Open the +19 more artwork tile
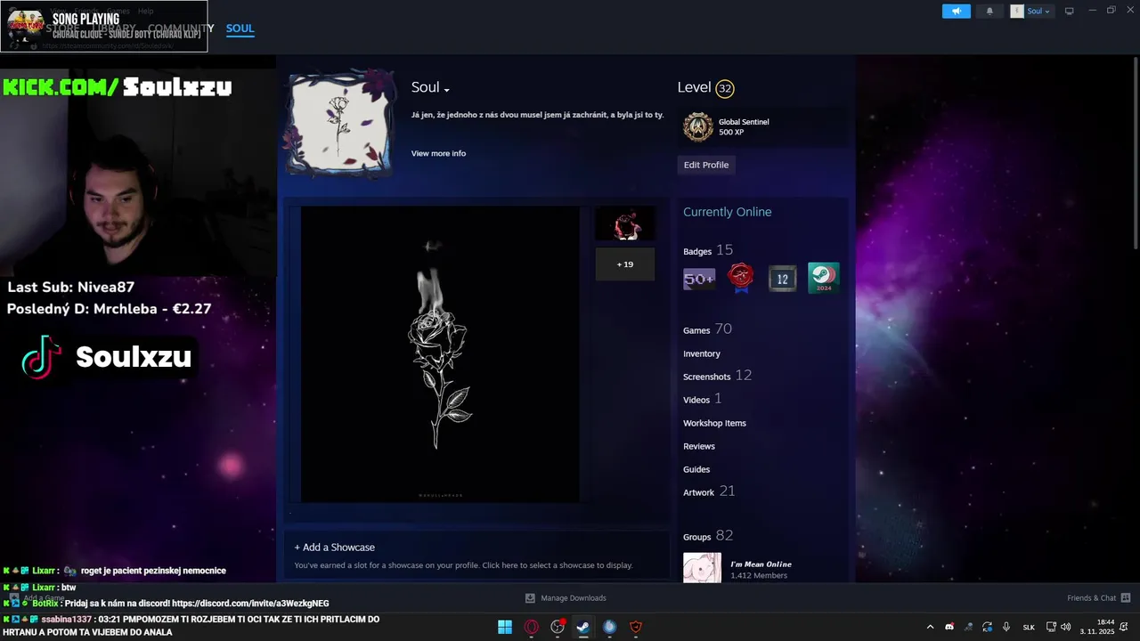Image resolution: width=1140 pixels, height=641 pixels. (x=625, y=264)
